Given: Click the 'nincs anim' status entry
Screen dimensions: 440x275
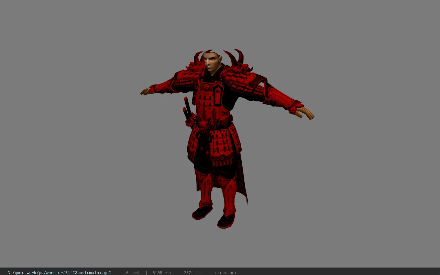Looking at the screenshot, I should pyautogui.click(x=227, y=273).
